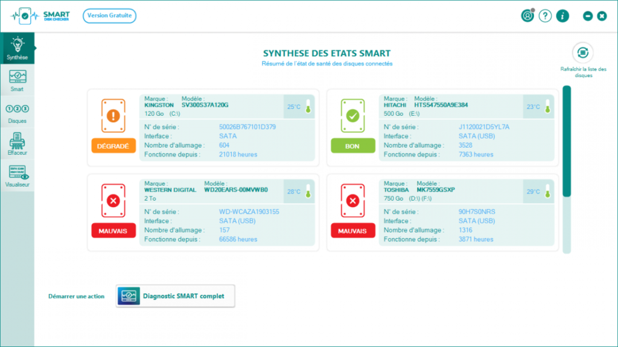Click the Démarrer une action label

pyautogui.click(x=77, y=296)
